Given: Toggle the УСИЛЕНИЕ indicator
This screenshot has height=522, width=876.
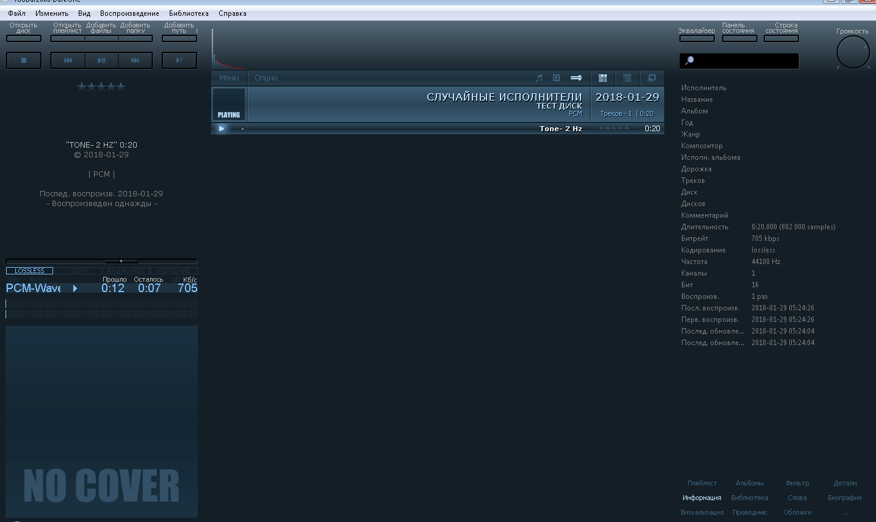Looking at the screenshot, I should (x=173, y=271).
